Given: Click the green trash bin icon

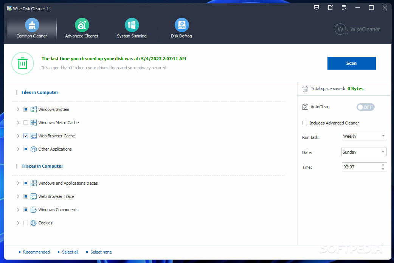Looking at the screenshot, I should [x=23, y=63].
